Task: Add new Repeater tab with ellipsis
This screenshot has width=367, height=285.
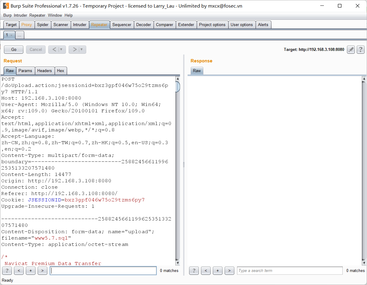Action: pyautogui.click(x=19, y=35)
